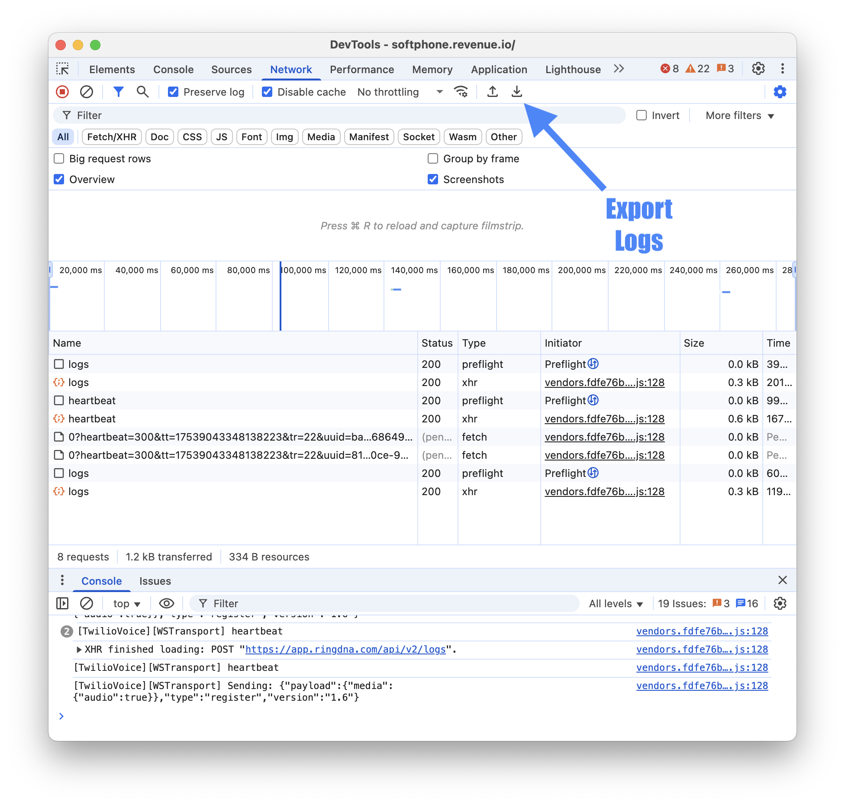Open the network request filter panel
The width and height of the screenshot is (845, 805).
(118, 92)
